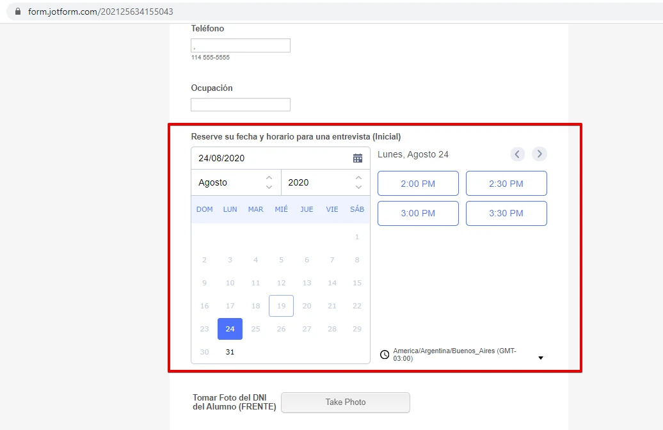Select the highlighted date 19 on the calendar
Viewport: 663px width, 430px height.
(x=281, y=306)
